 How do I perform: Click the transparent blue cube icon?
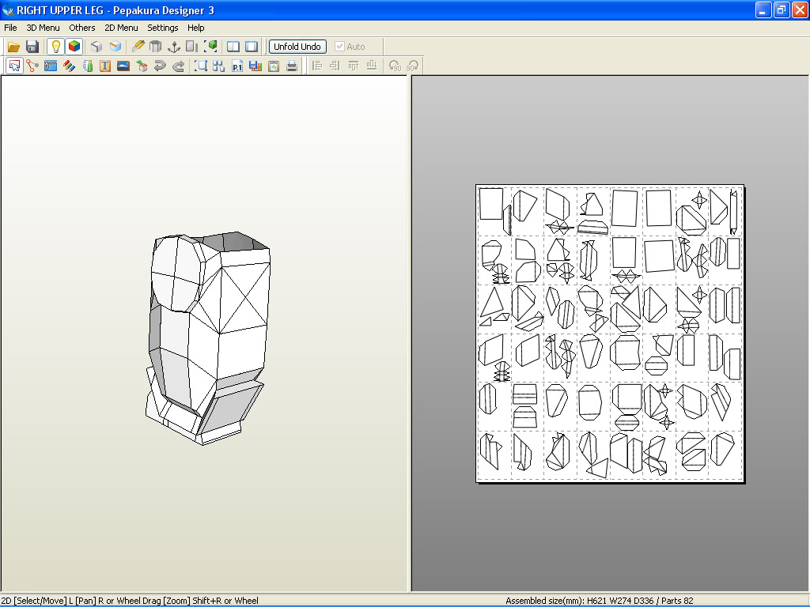tap(115, 47)
